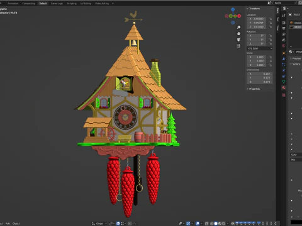The height and width of the screenshot is (226, 302).
Task: Open the Modifiers wrench tab
Action: (x=284, y=59)
